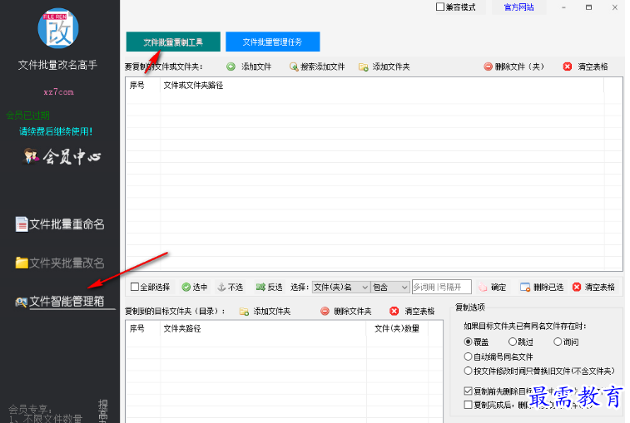Click the 文件批量重命名 document icon
The image size is (630, 423).
[22, 224]
